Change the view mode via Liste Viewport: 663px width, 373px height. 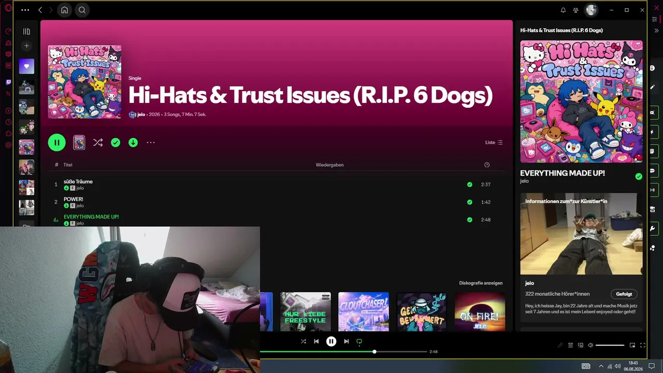tap(494, 142)
